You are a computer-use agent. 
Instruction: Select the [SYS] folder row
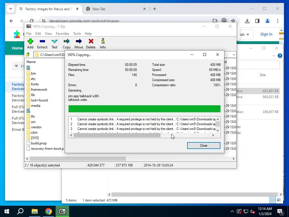35,138
